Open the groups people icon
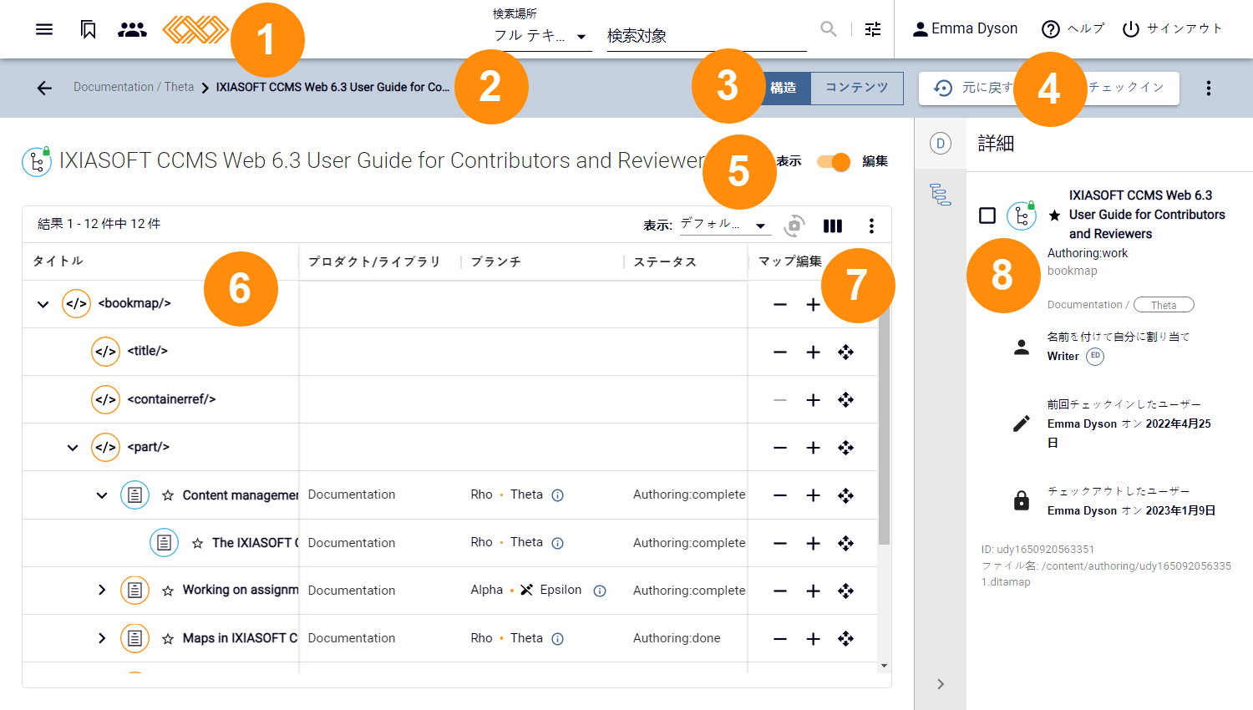The image size is (1253, 710). coord(132,29)
